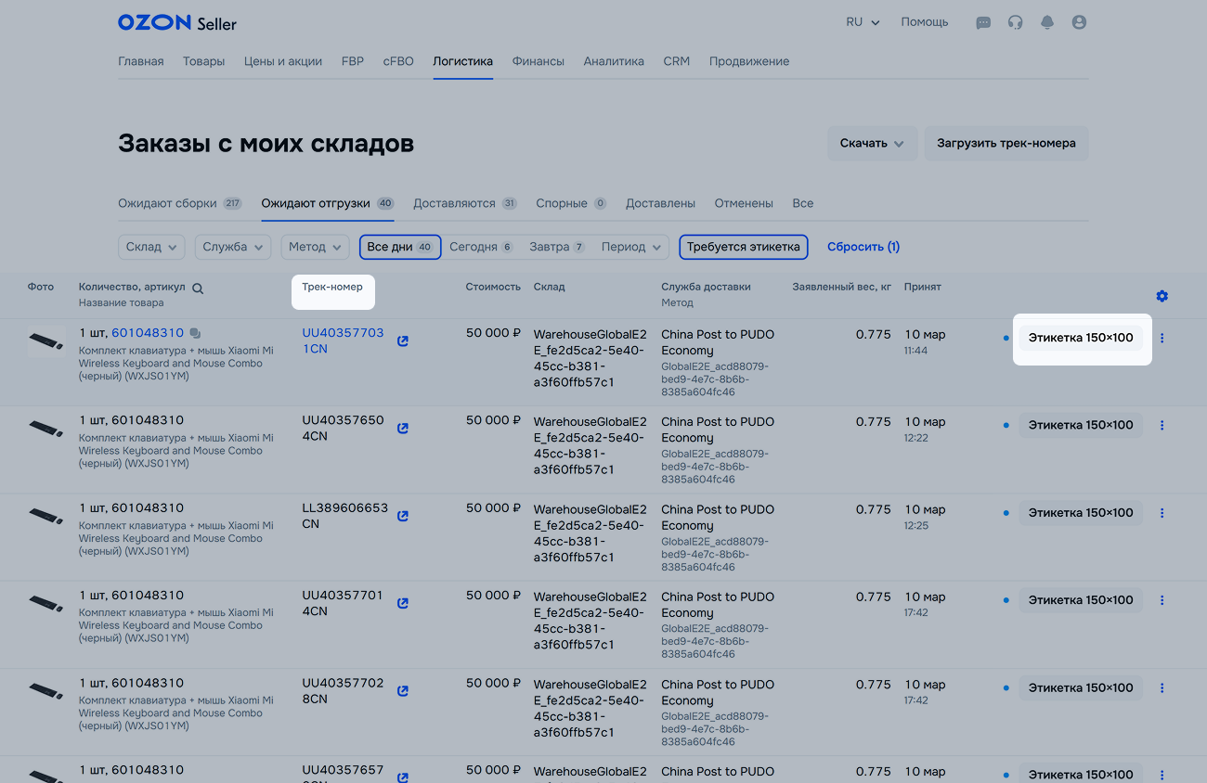This screenshot has width=1207, height=783.
Task: Click the Сбросить (1) link
Action: point(863,247)
